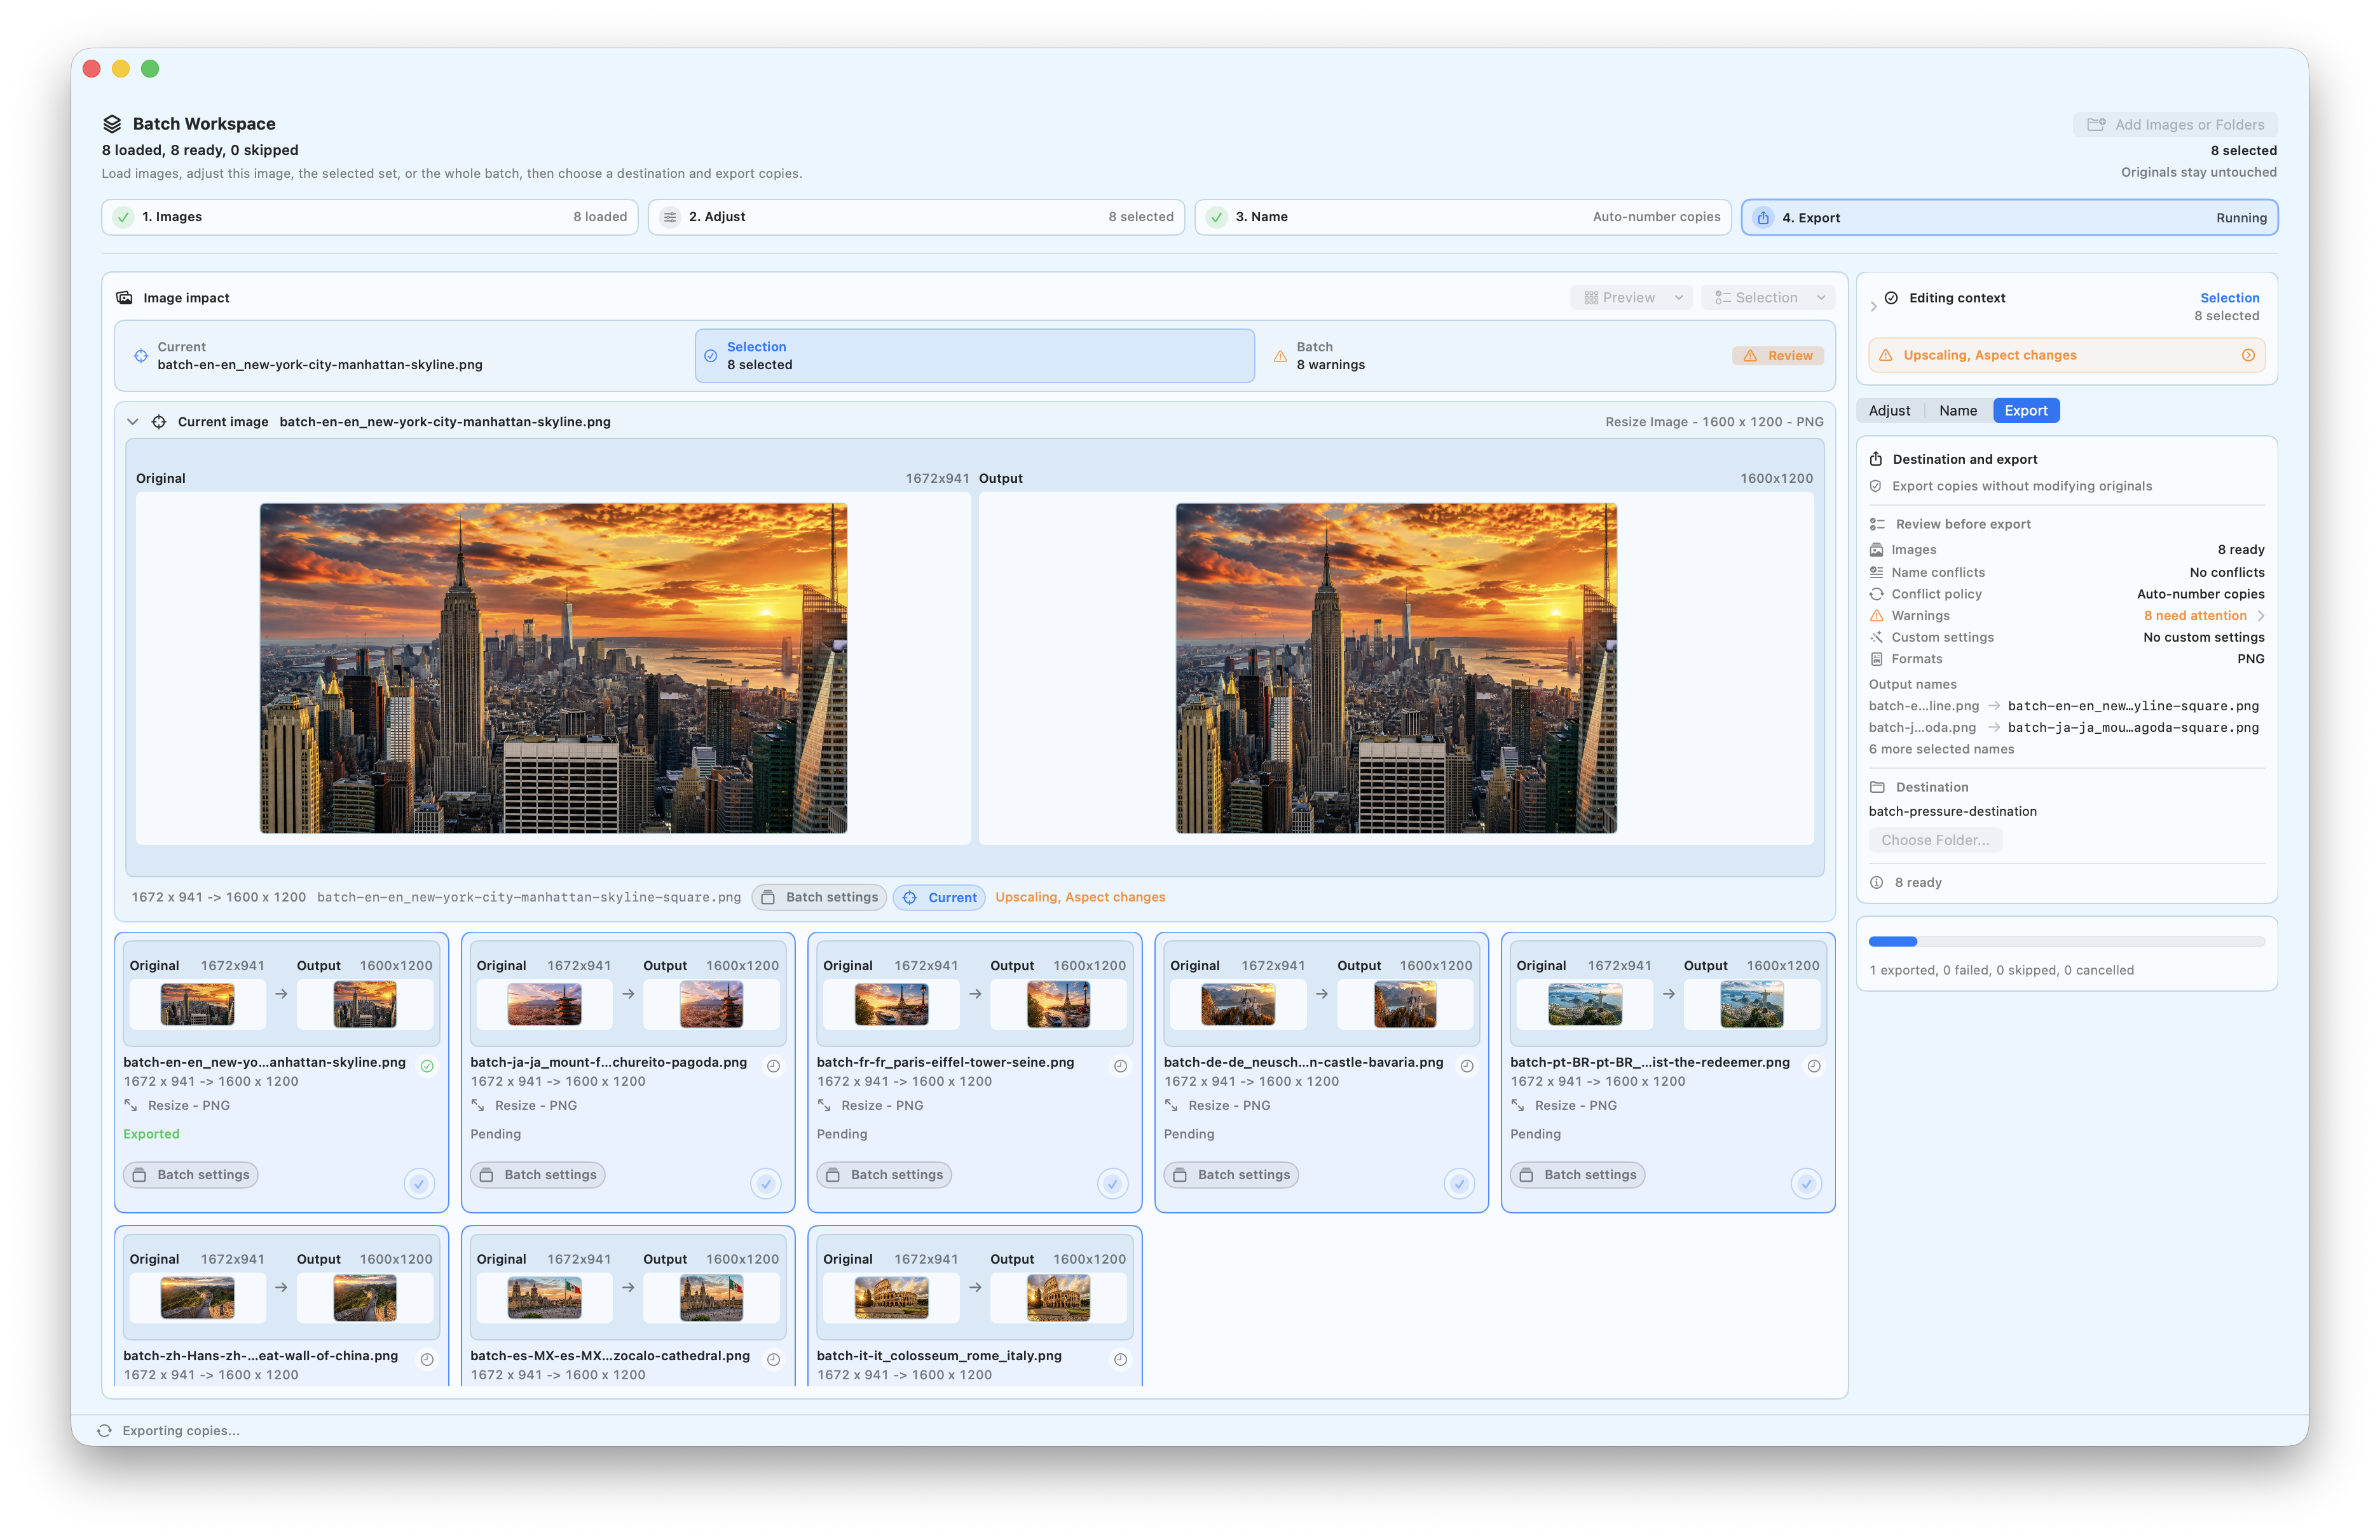Go to step 3. Name

pyautogui.click(x=1463, y=217)
